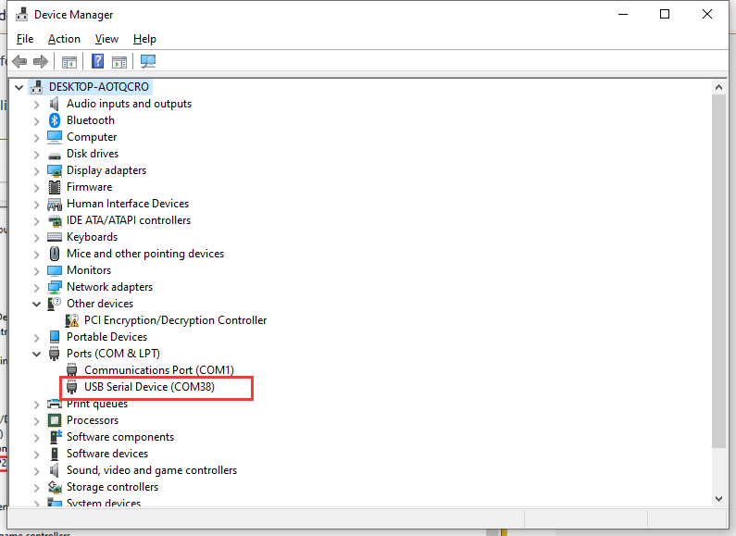The image size is (736, 536).
Task: Click the Display adapters icon
Action: click(55, 171)
